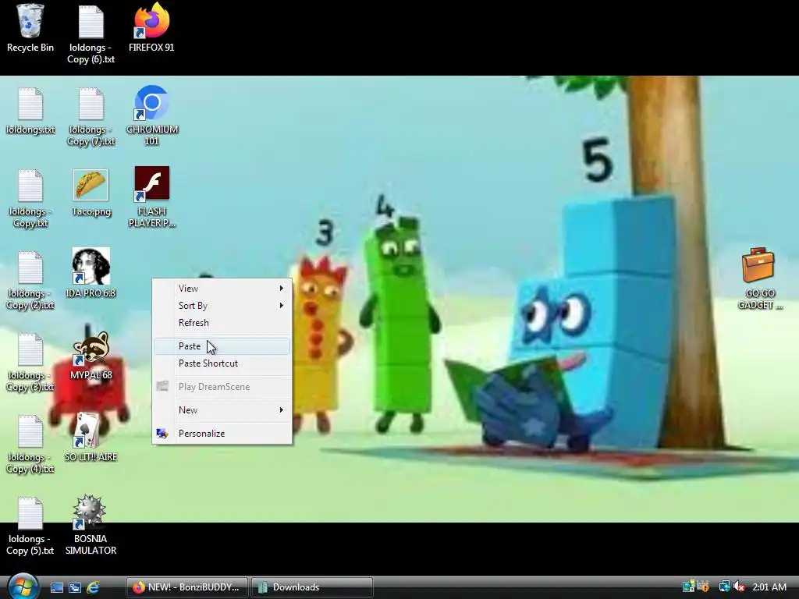Choose Paste Shortcut from the menu
This screenshot has height=599, width=799.
(x=222, y=363)
